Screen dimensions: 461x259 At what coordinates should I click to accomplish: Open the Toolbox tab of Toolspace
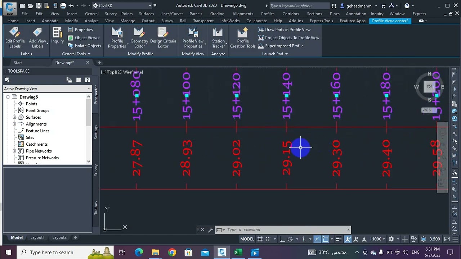click(x=96, y=207)
